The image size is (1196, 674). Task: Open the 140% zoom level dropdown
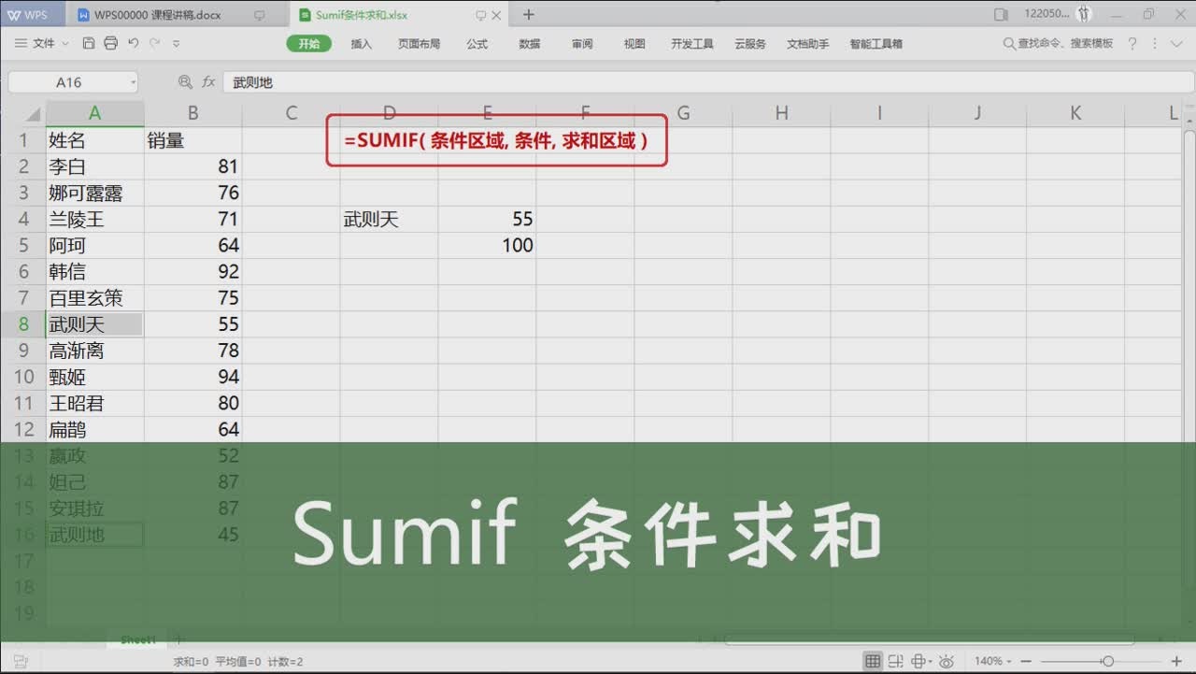coord(995,661)
